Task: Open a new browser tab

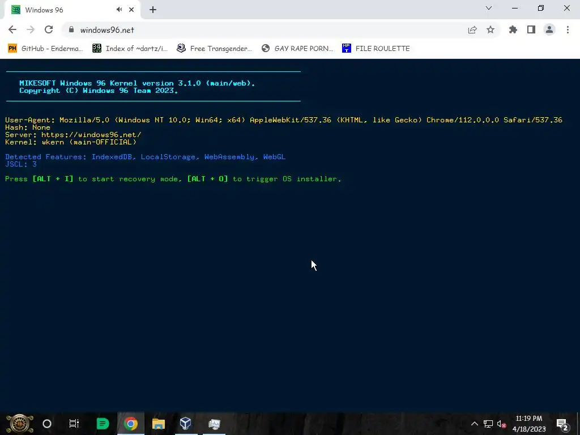Action: pyautogui.click(x=153, y=10)
